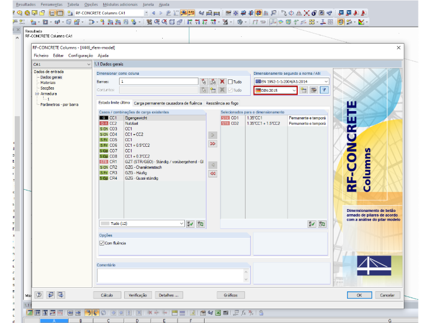Switch to Estado limite último tab
Screen dimensions: 431x323
114,103
